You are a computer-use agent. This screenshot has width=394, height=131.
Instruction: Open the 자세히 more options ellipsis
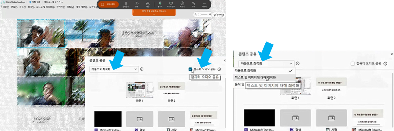pos(204,4)
